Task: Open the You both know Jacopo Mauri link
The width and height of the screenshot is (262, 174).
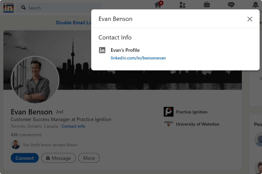Action: [50, 145]
